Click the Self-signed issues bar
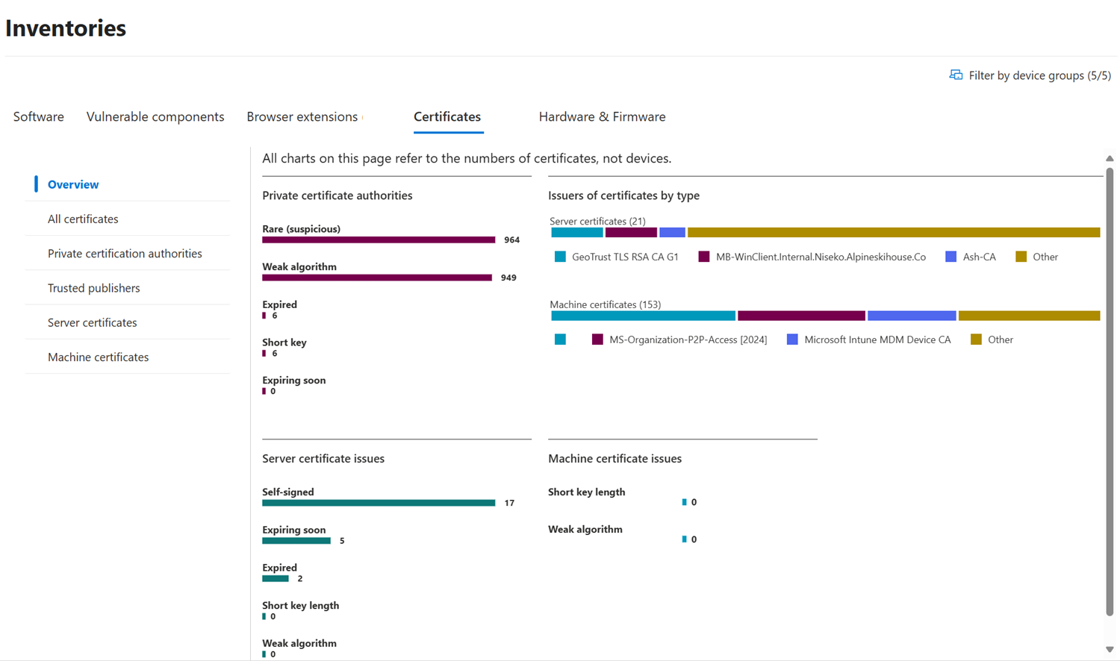Image resolution: width=1120 pixels, height=661 pixels. 379,503
